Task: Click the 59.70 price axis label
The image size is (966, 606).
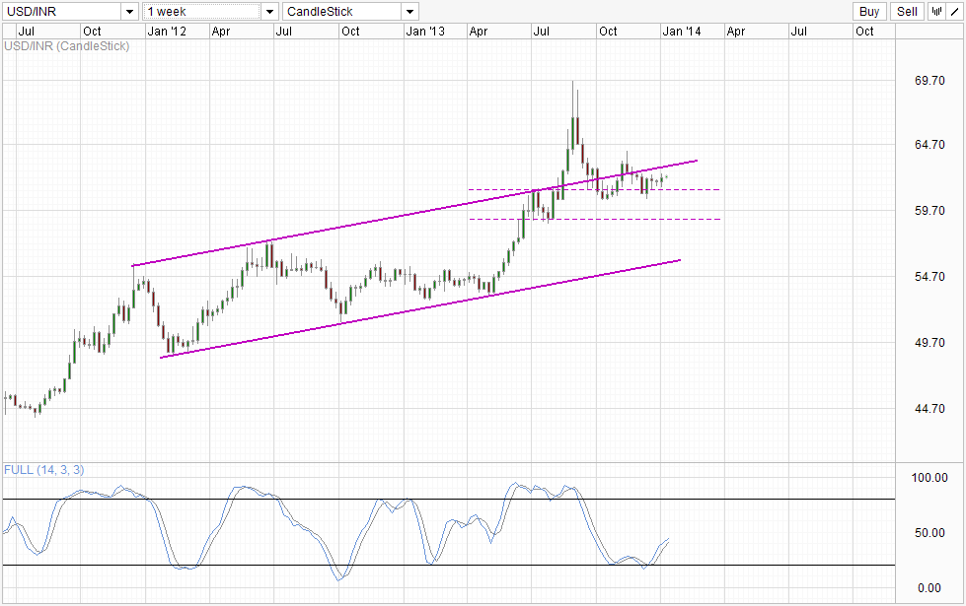Action: [x=929, y=211]
